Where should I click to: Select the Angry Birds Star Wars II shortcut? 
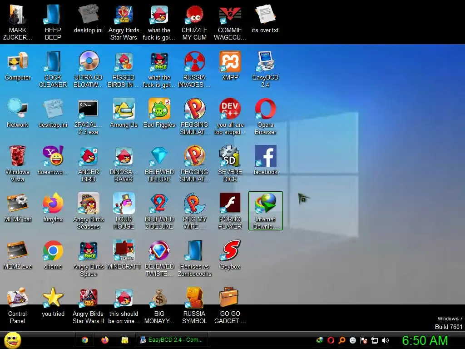[89, 306]
